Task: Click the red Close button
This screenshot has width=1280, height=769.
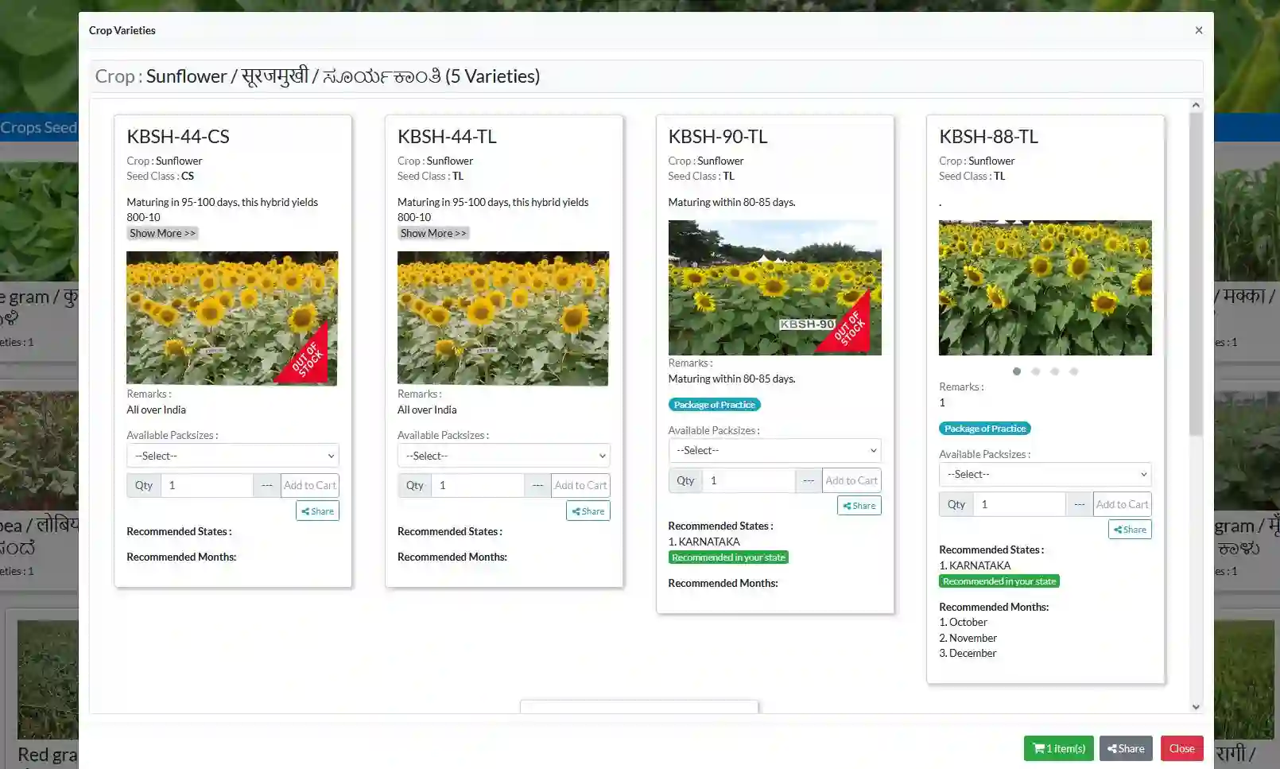Action: (1181, 748)
